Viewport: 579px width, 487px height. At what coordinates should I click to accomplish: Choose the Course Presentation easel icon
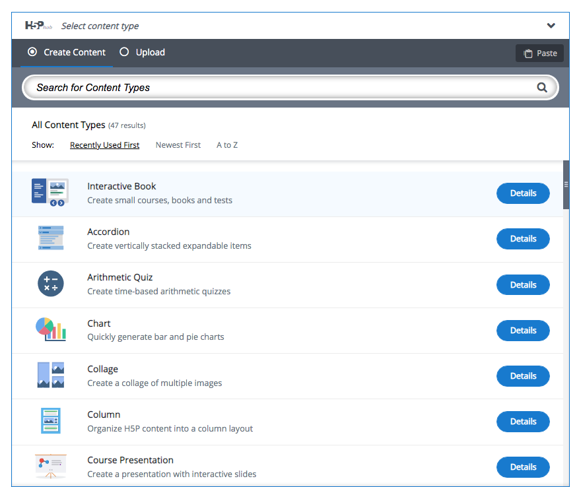pyautogui.click(x=51, y=466)
